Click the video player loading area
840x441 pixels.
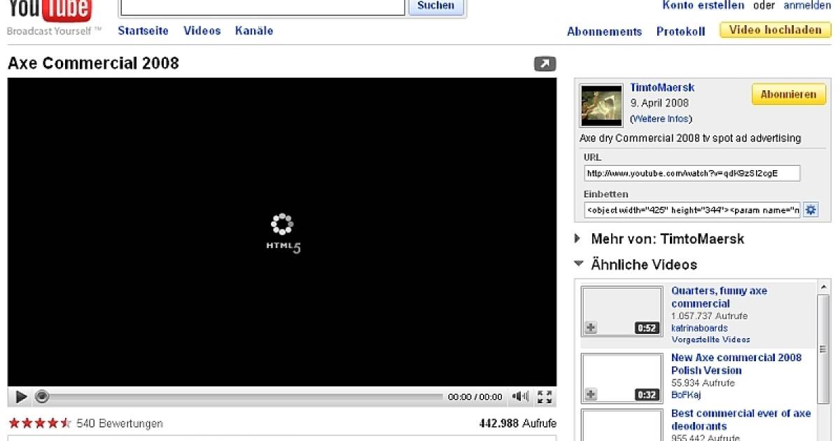click(x=282, y=232)
